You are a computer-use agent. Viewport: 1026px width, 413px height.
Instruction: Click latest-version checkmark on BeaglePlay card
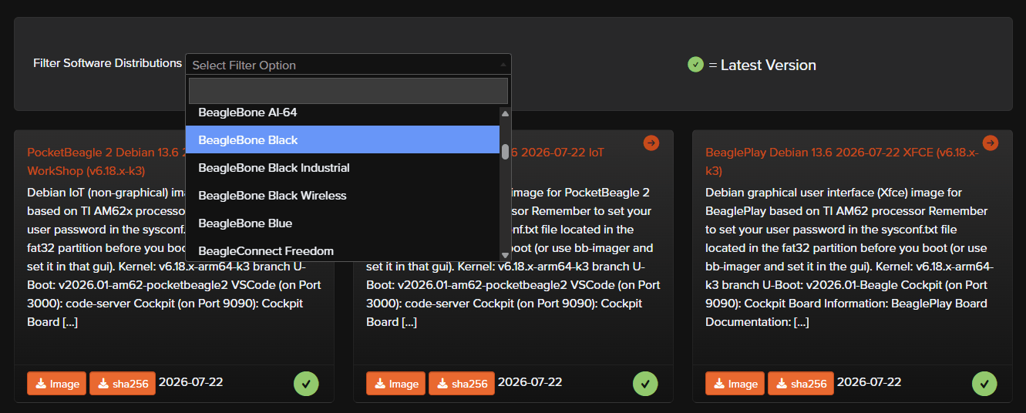(984, 383)
